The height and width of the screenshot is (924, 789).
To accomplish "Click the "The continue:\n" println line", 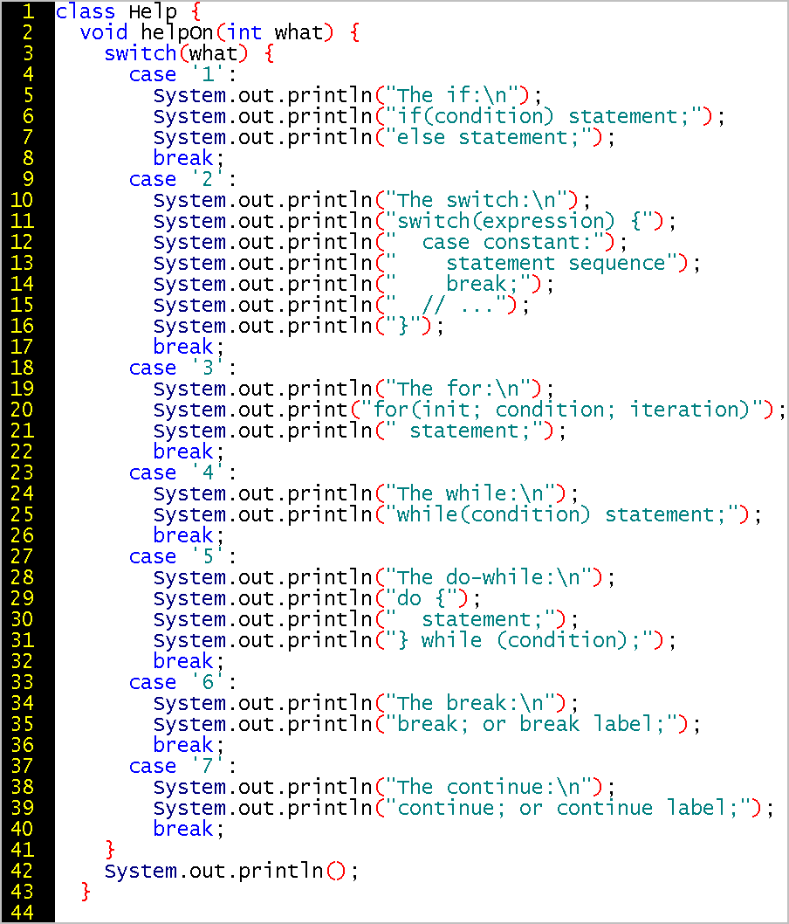I will [x=384, y=787].
